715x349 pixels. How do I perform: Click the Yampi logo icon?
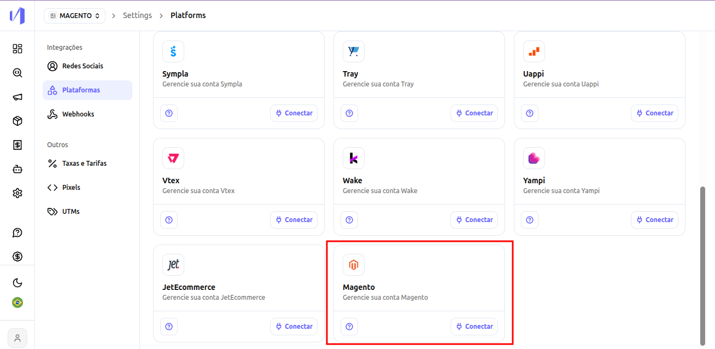[534, 158]
